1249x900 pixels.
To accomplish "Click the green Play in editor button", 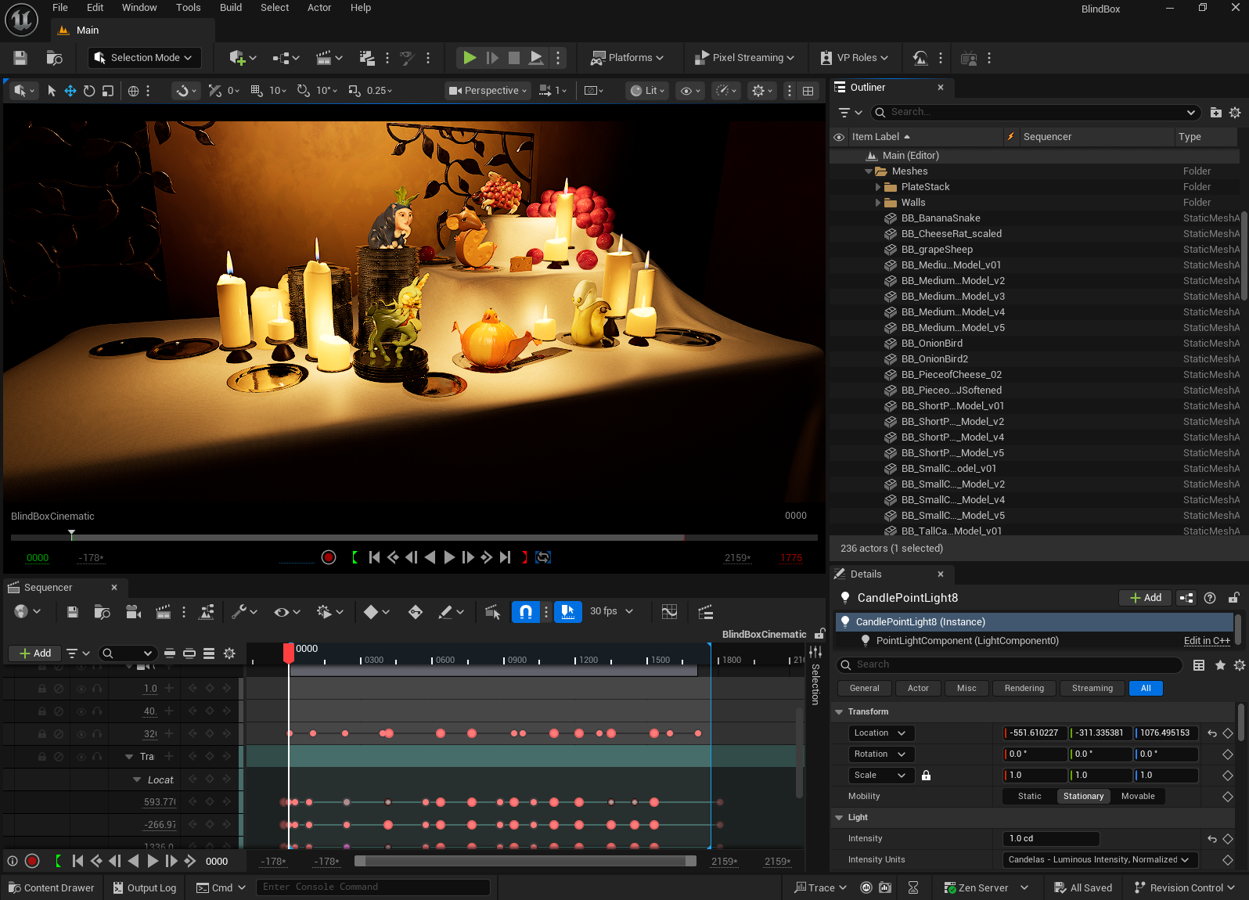I will [470, 58].
